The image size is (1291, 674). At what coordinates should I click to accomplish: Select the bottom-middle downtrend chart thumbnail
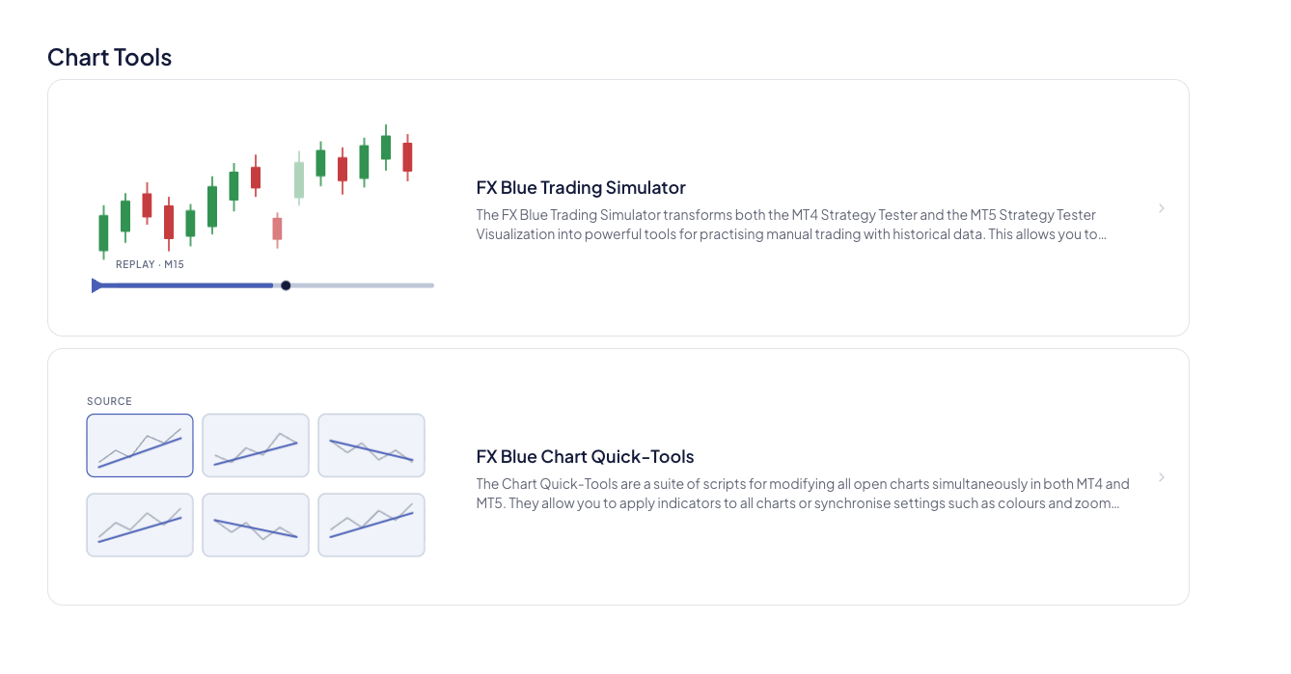tap(256, 525)
